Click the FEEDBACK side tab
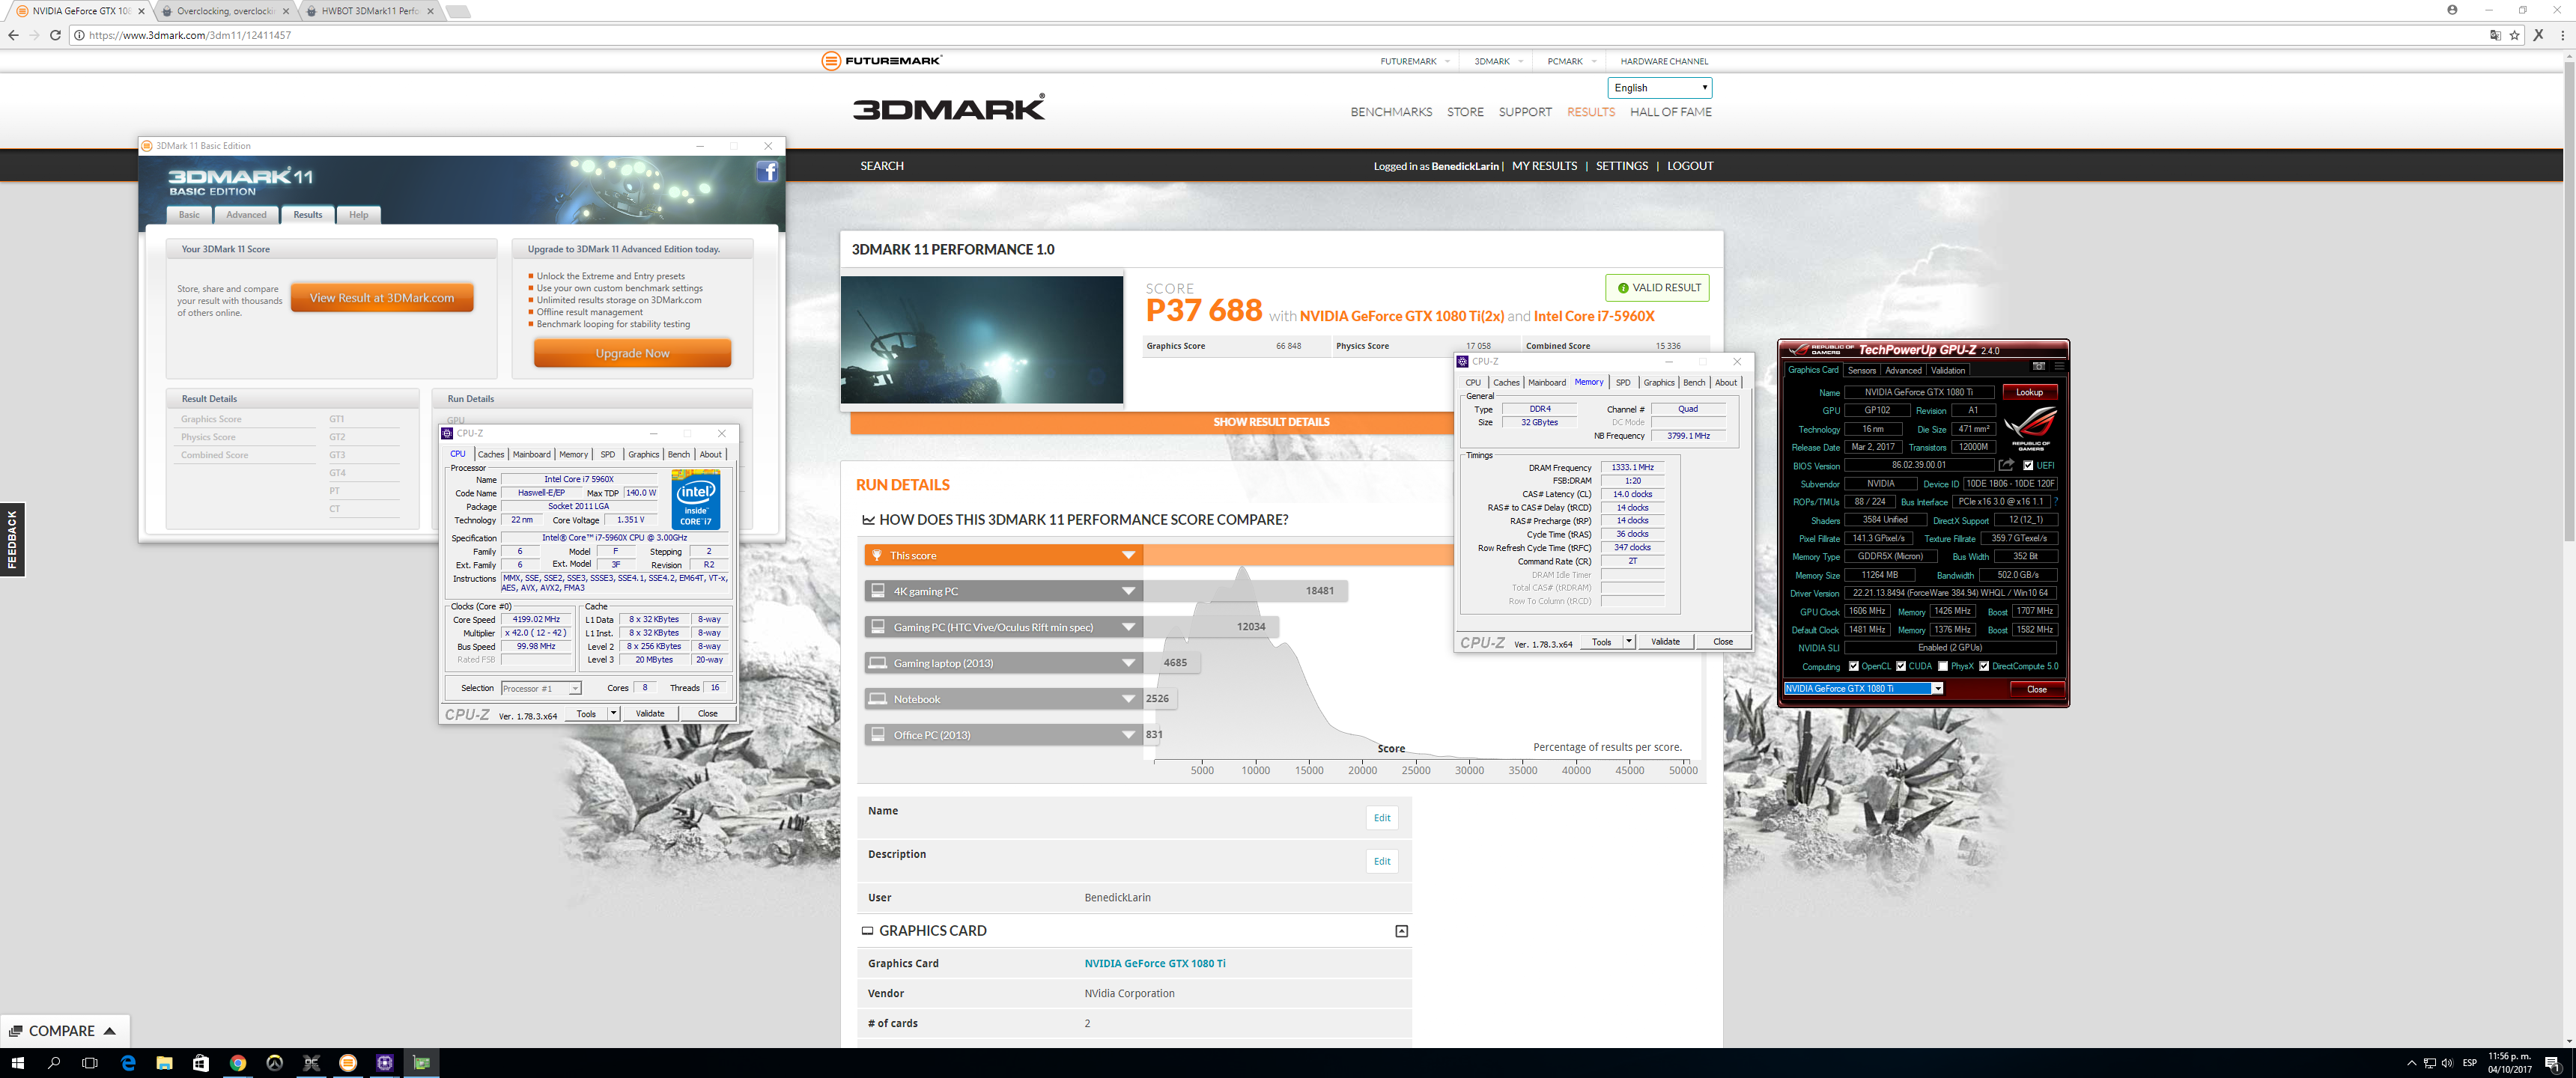 pyautogui.click(x=12, y=539)
